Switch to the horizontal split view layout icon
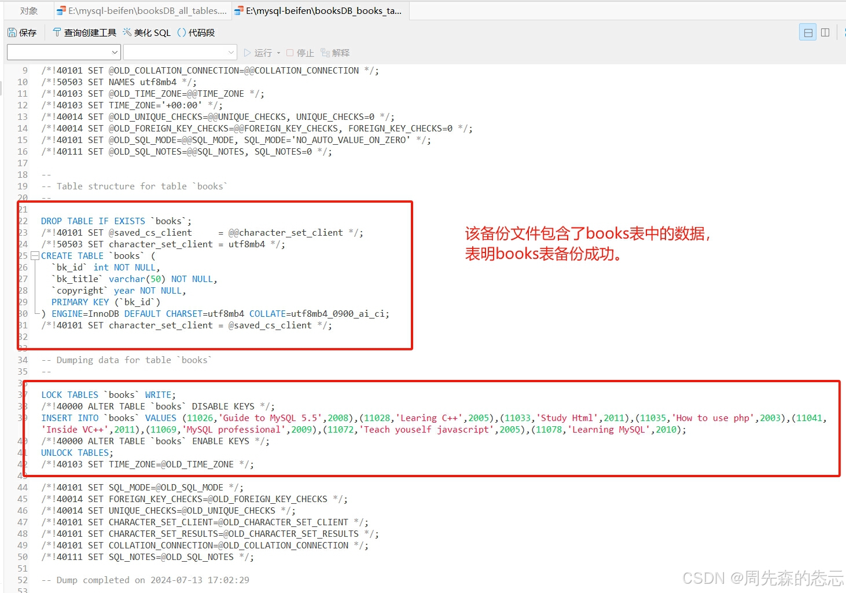The width and height of the screenshot is (846, 593). 808,32
